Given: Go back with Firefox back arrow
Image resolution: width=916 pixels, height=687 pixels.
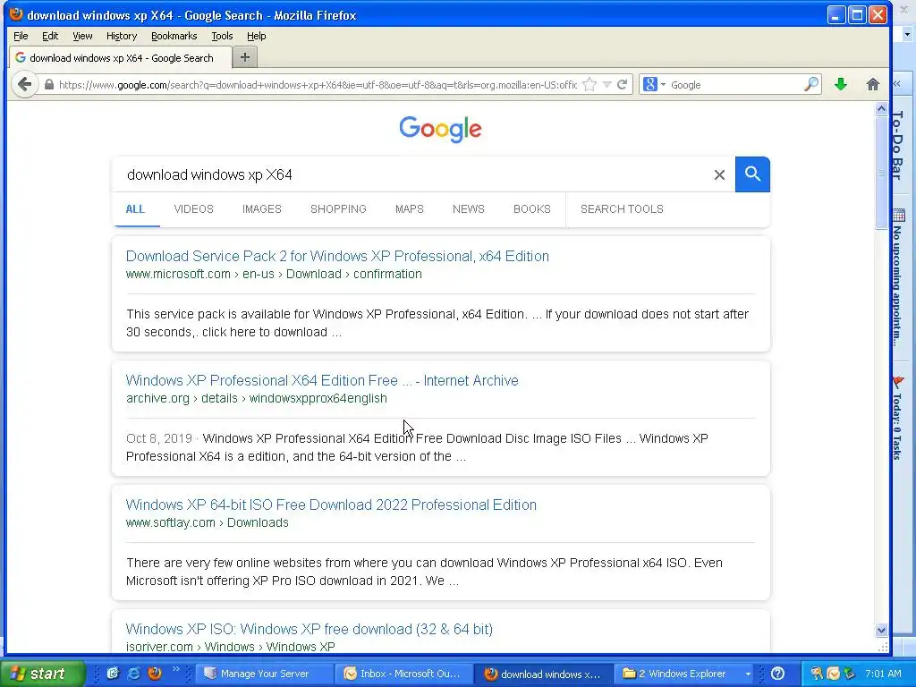Looking at the screenshot, I should 24,85.
